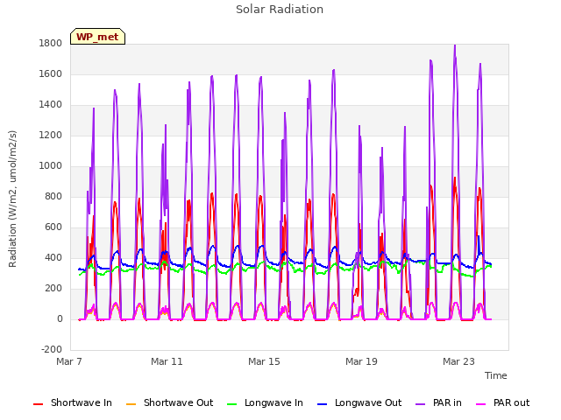Screen dimensions: 561x420
Task: Click the 1600 y-axis tick label
Action: [x=51, y=73]
